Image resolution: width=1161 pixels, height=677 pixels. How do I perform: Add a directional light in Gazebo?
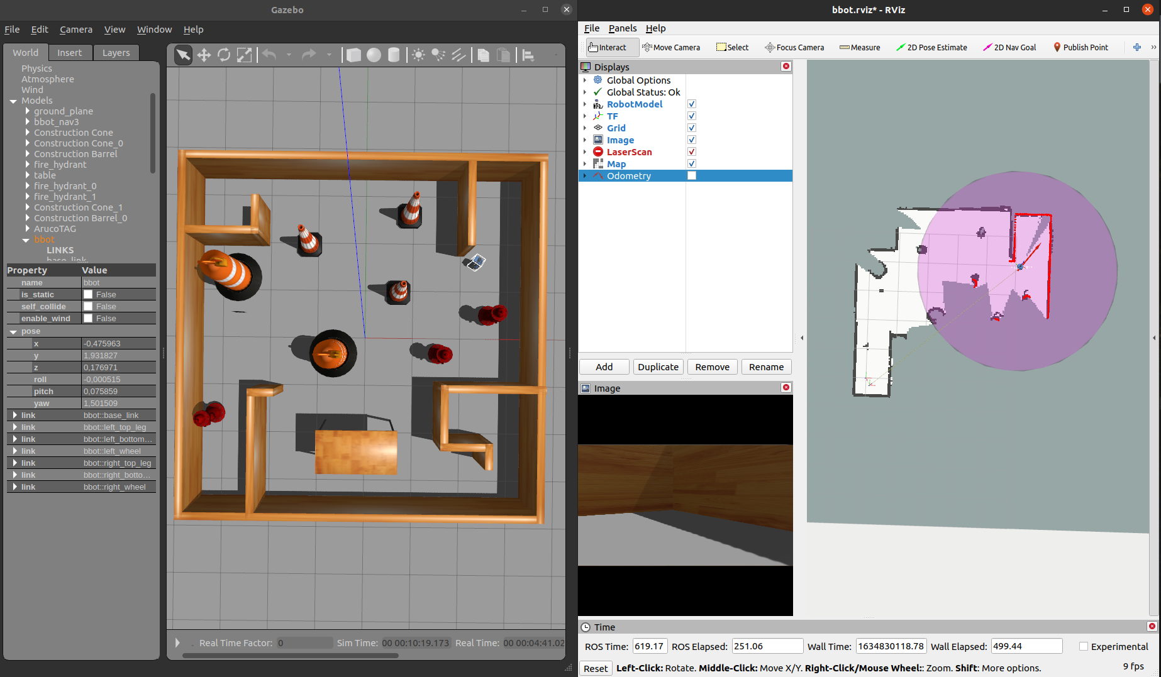458,55
